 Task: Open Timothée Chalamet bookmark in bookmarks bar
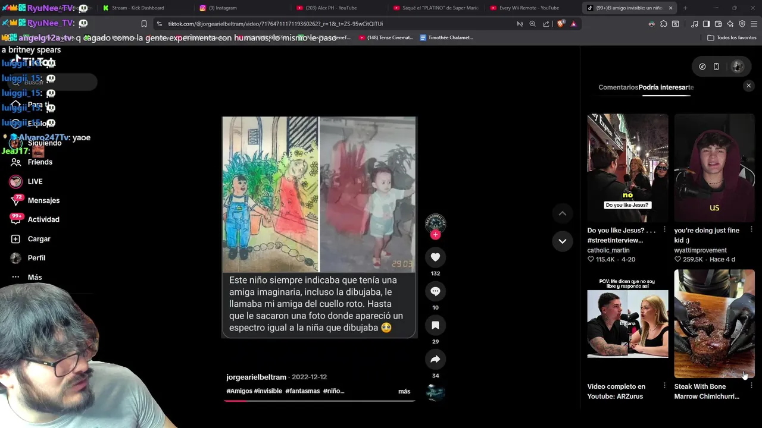coord(446,37)
